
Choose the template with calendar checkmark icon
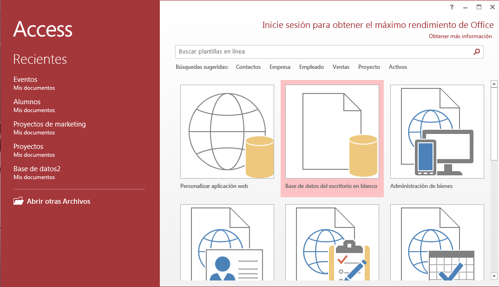click(x=437, y=243)
